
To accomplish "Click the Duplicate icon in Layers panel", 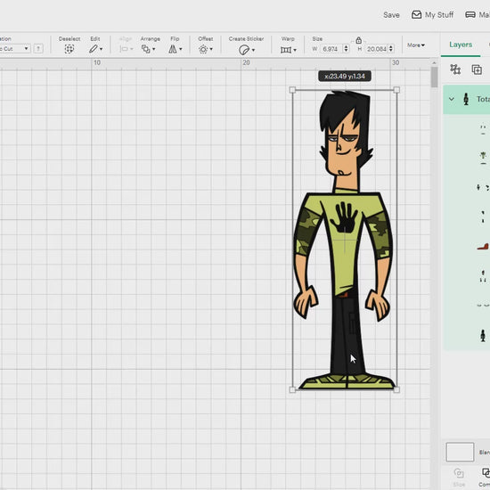I will point(477,69).
